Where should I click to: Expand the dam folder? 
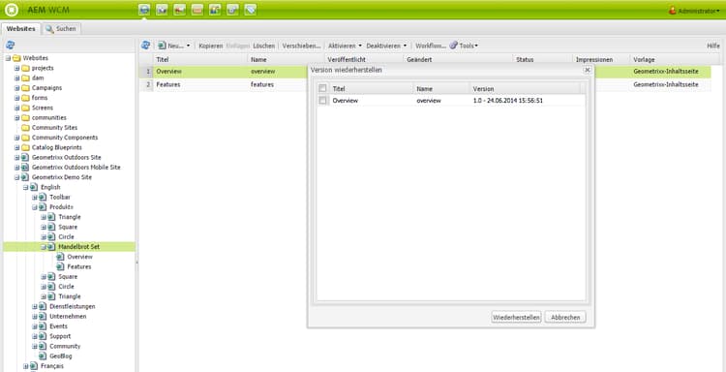click(x=16, y=78)
